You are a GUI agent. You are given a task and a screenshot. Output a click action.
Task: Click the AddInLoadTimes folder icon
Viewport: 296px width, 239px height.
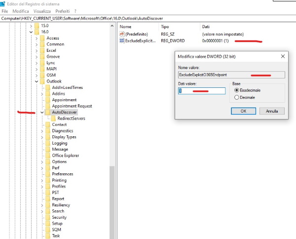48,87
